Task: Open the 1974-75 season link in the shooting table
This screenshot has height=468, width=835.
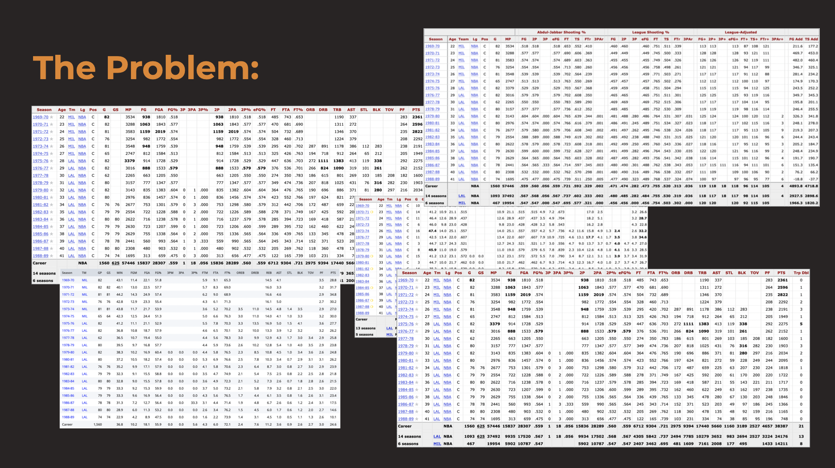Action: point(432,81)
